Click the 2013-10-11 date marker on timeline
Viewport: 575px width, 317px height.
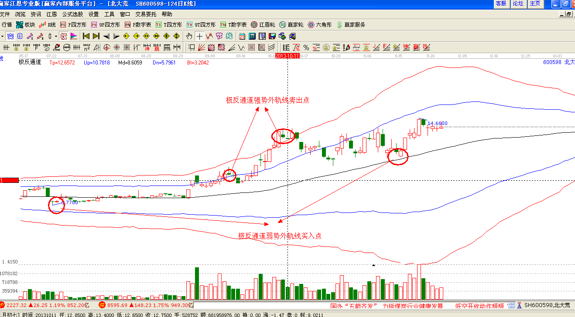pyautogui.click(x=288, y=56)
